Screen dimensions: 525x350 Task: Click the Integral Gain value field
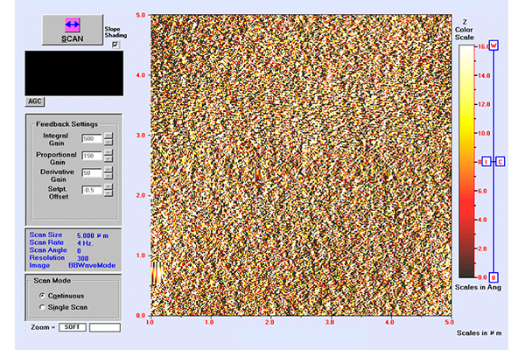pos(92,138)
